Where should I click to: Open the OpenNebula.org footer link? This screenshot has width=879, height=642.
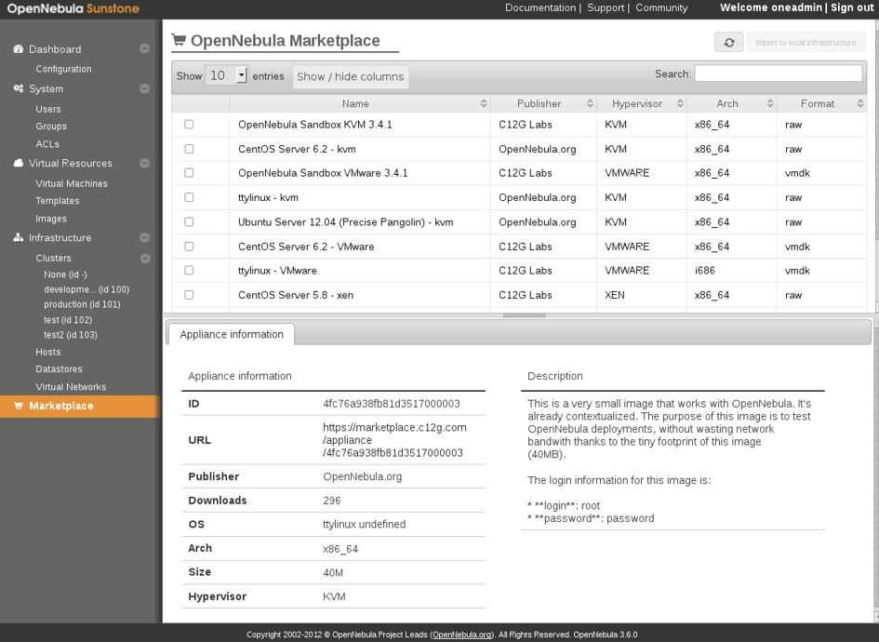462,635
